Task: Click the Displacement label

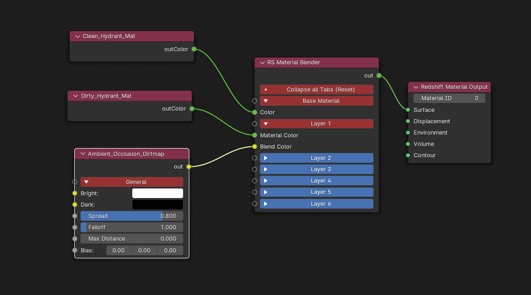Action: point(432,121)
